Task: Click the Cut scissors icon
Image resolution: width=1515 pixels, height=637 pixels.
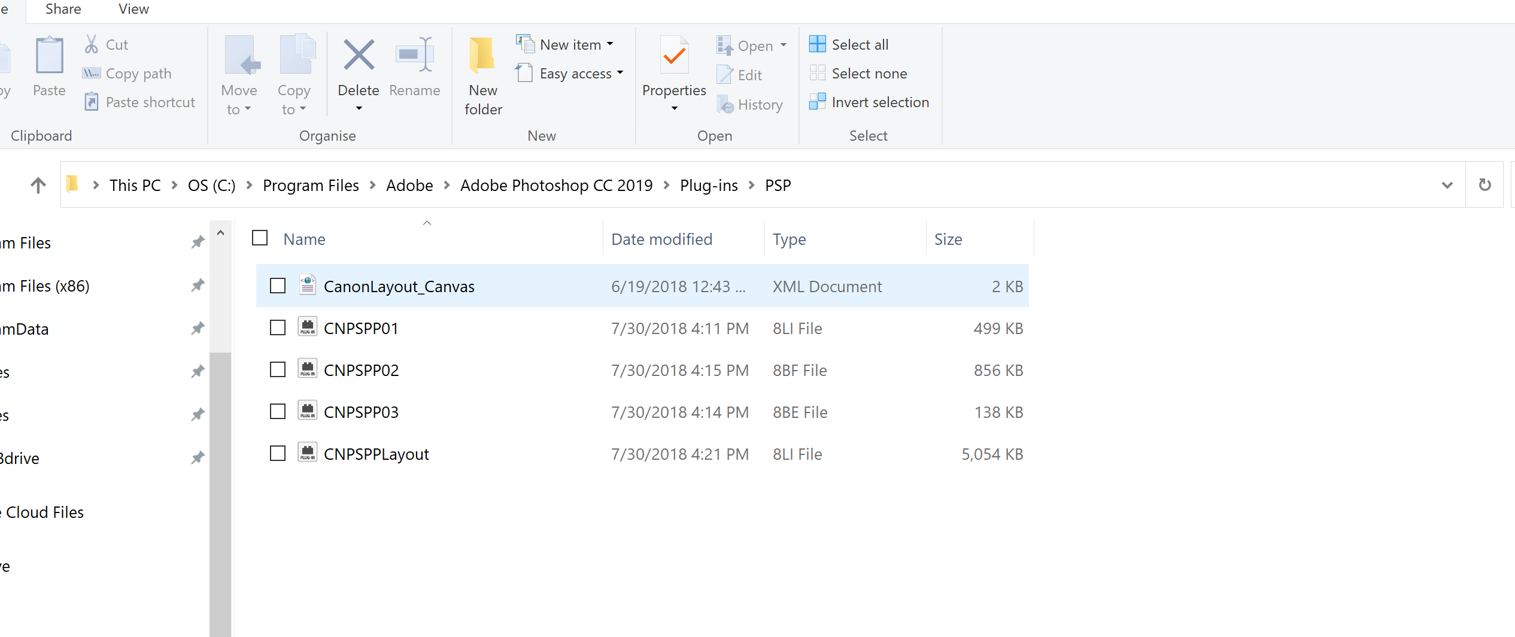Action: 92,44
